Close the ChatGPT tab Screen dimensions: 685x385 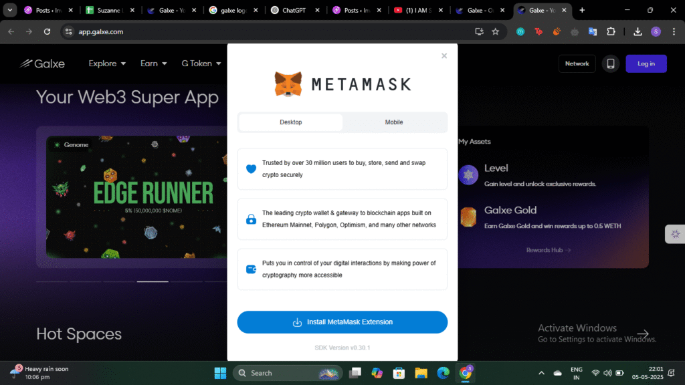[x=317, y=10]
